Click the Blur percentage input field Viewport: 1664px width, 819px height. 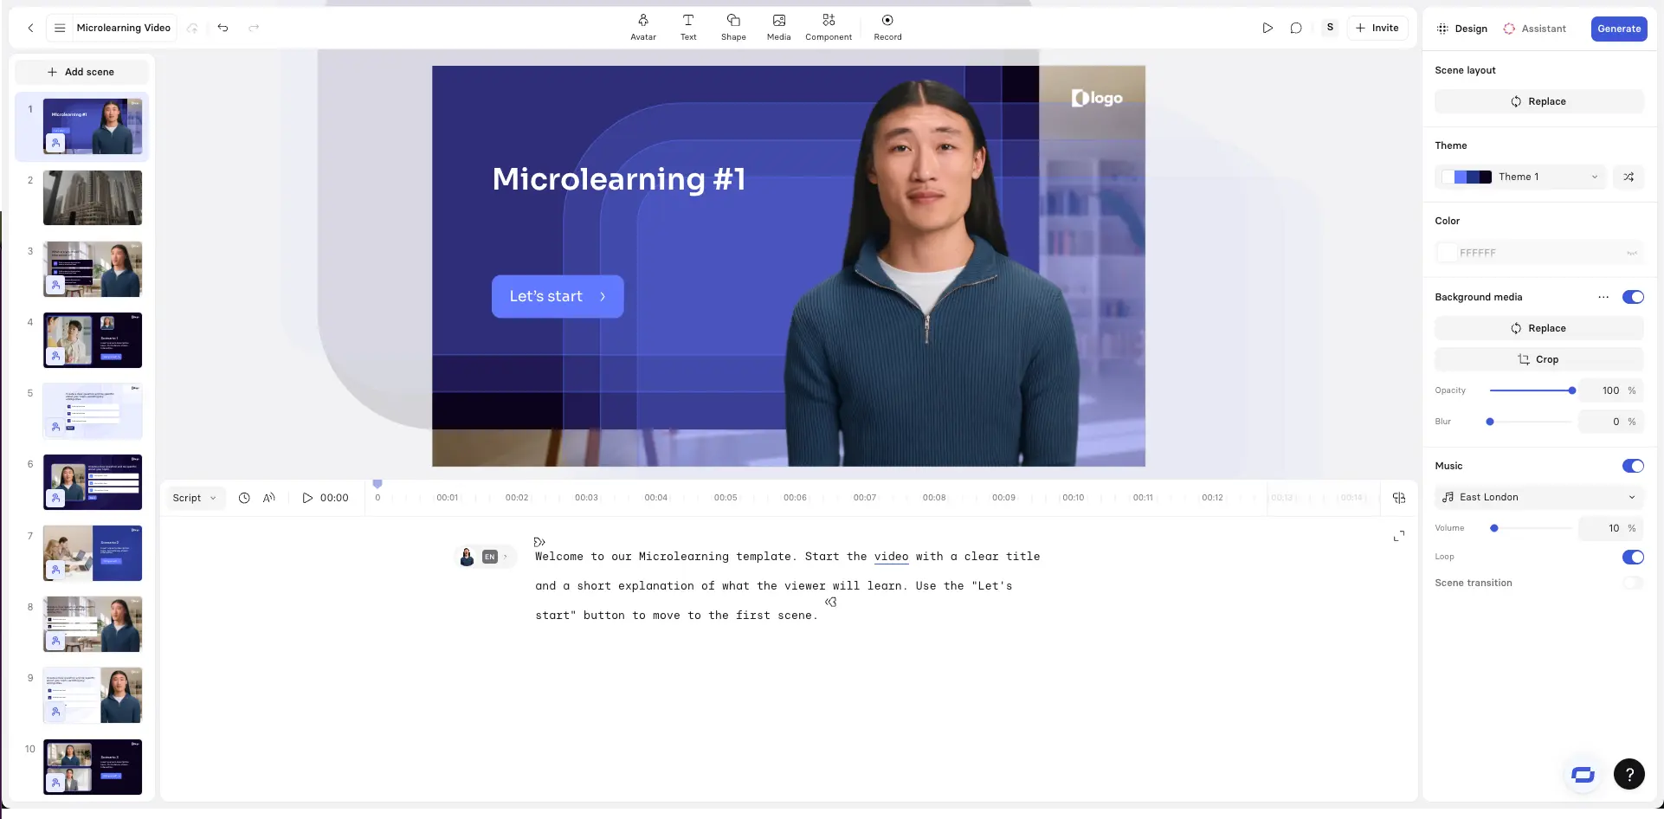click(x=1610, y=422)
